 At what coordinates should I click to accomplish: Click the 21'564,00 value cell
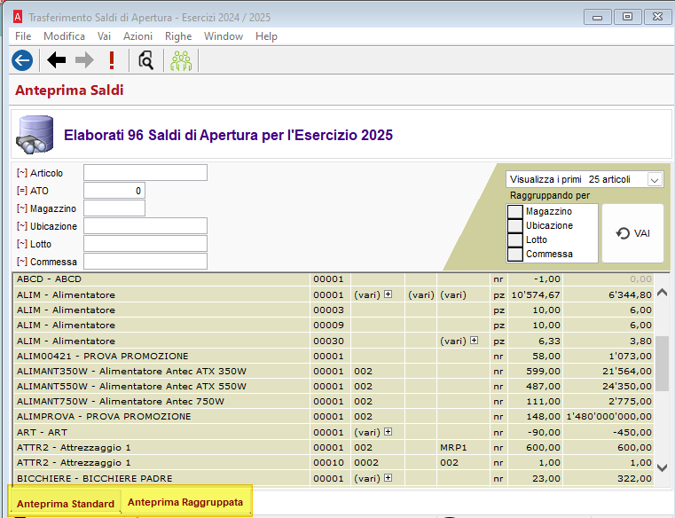coord(608,371)
